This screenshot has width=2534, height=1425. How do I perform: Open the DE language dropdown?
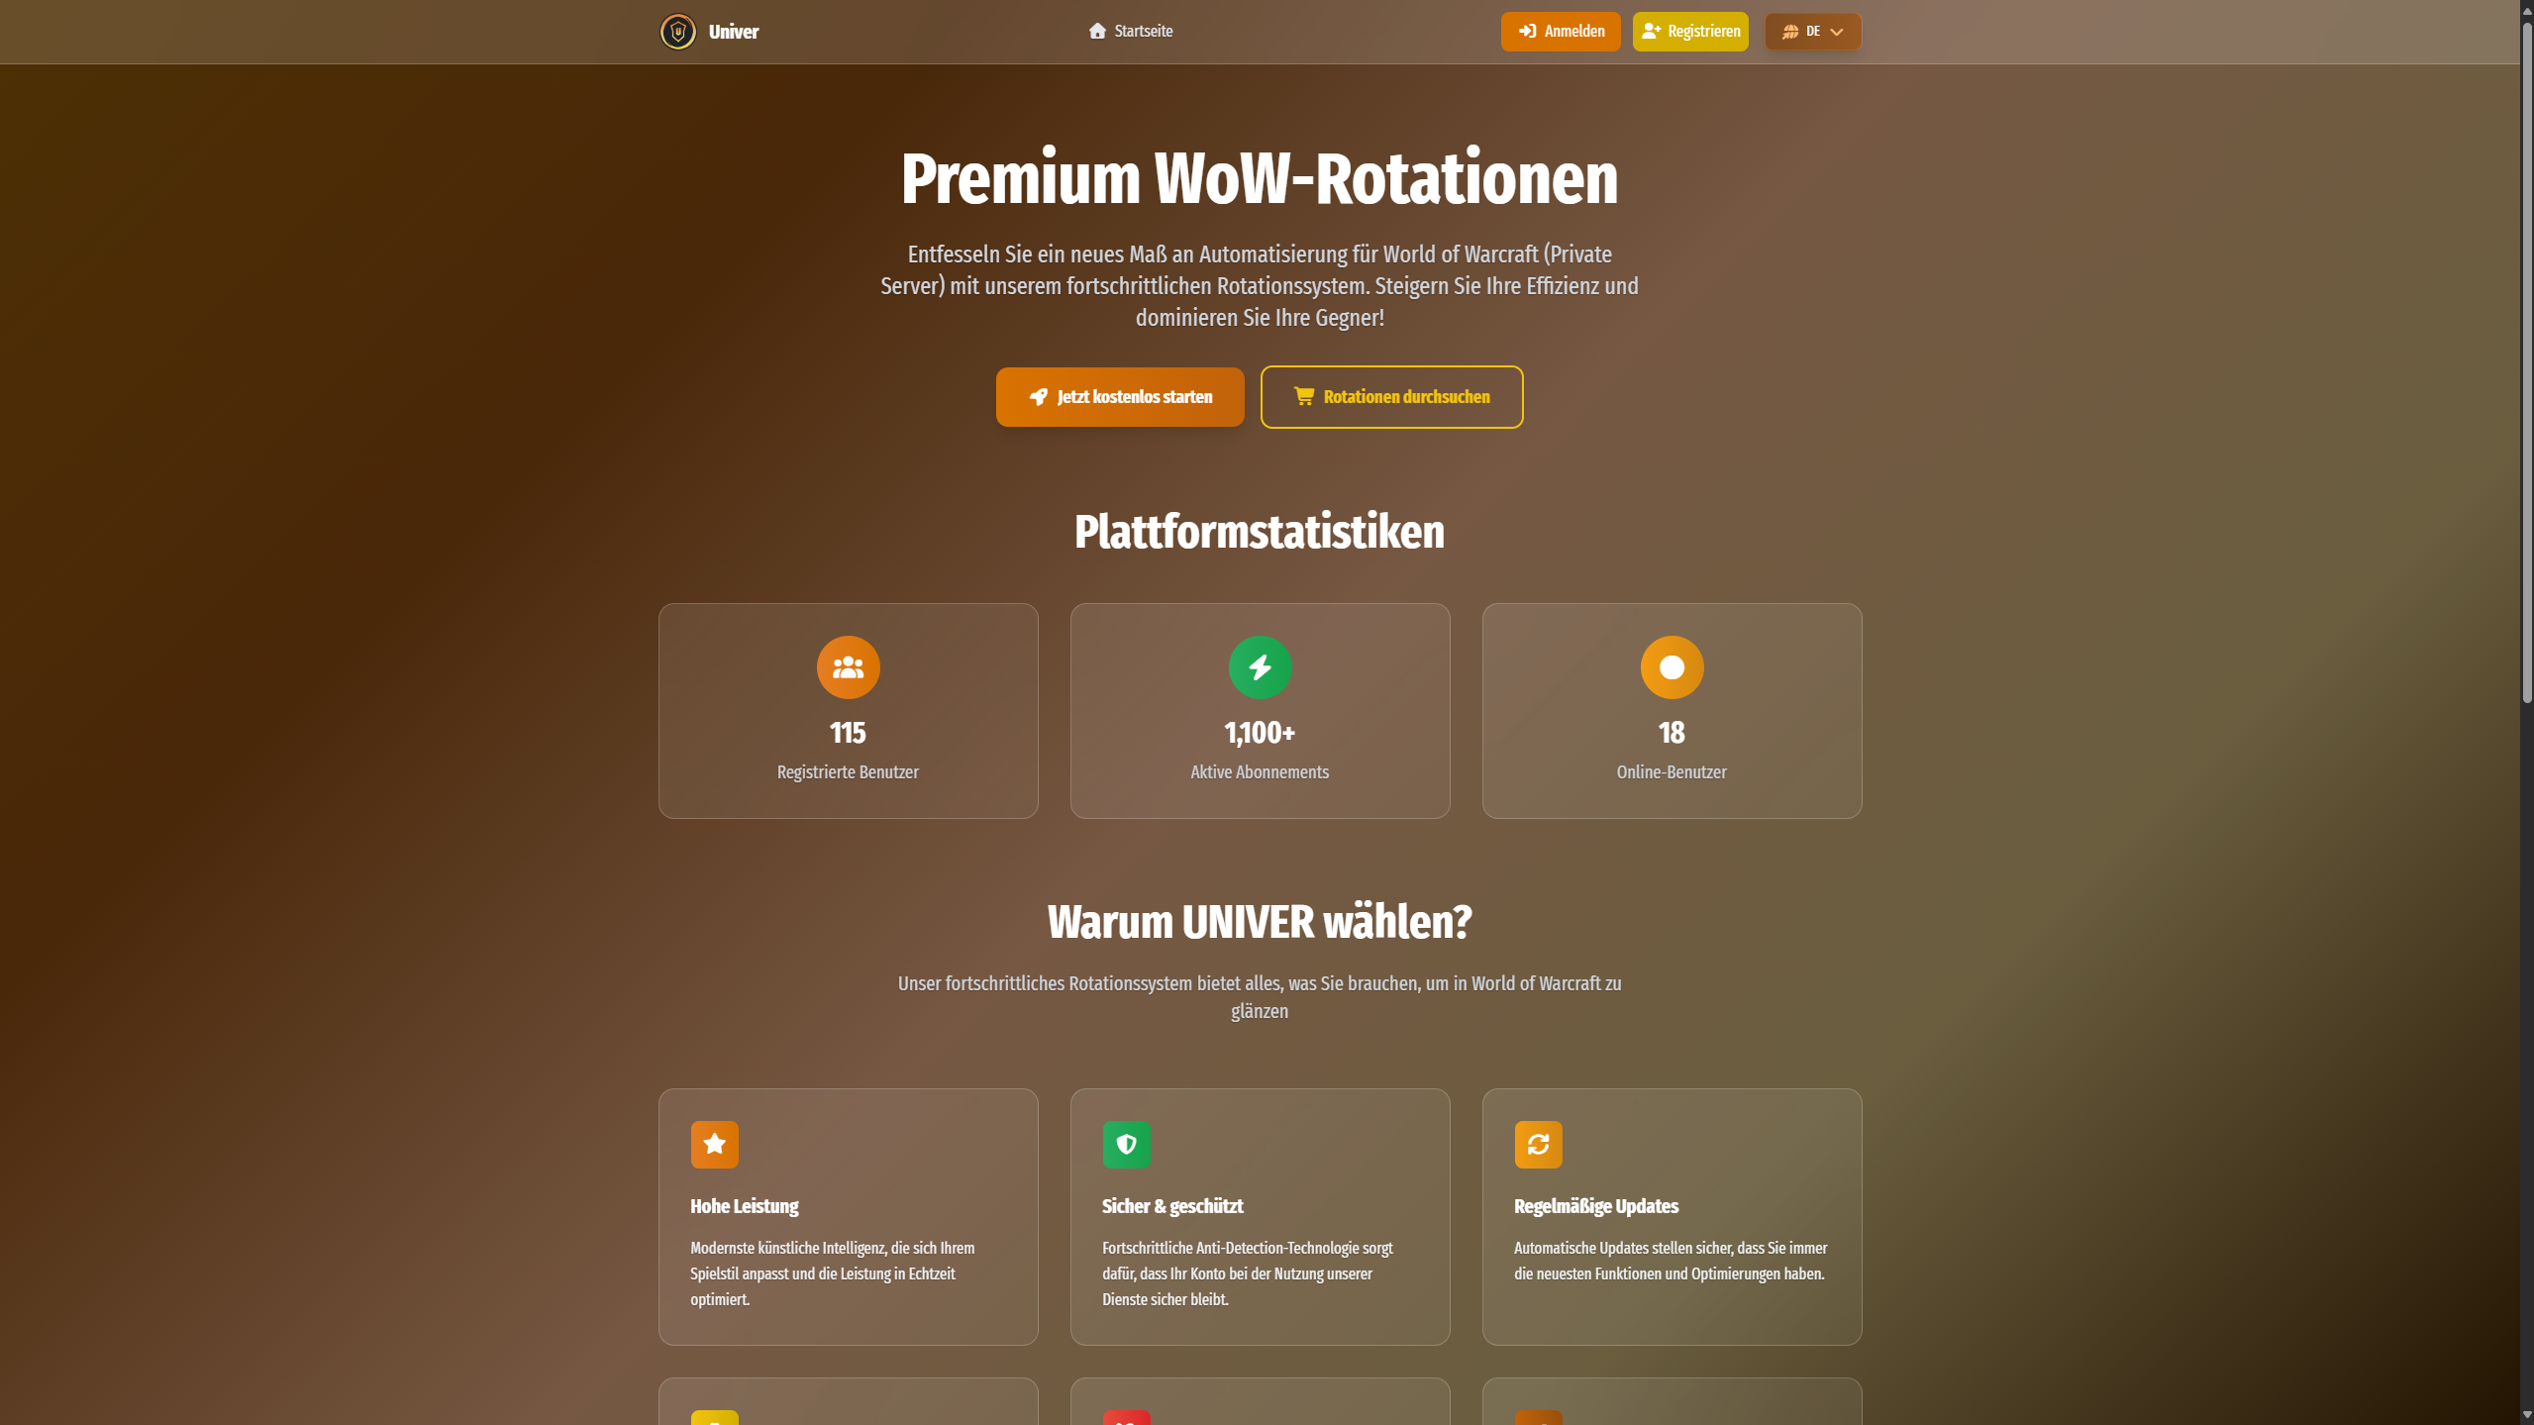(1812, 32)
